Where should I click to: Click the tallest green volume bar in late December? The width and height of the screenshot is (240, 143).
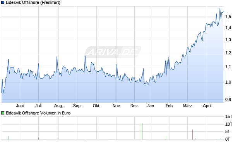[x=142, y=131]
